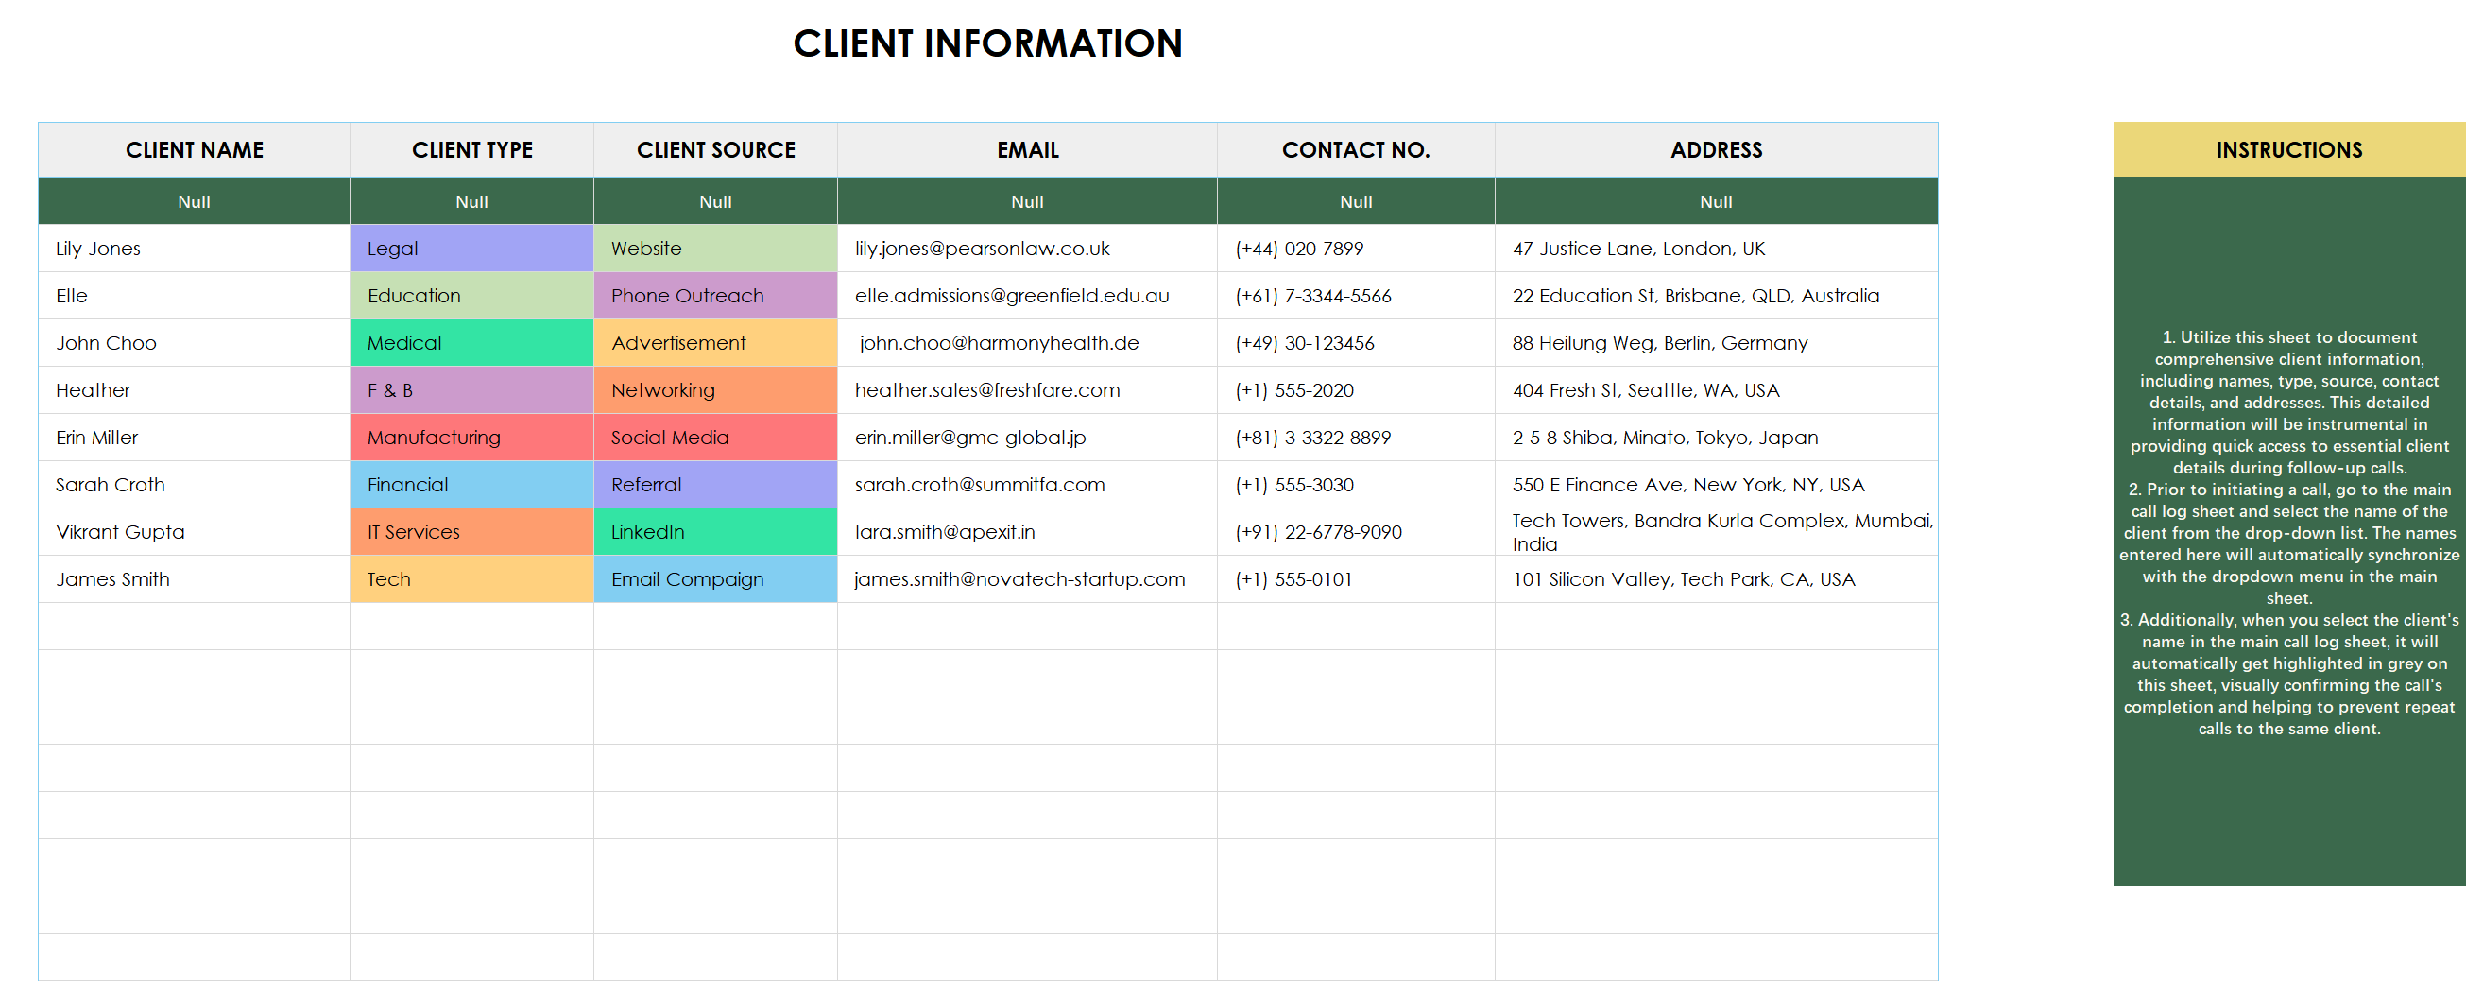This screenshot has width=2466, height=981.
Task: Click the Tech Towers, Bandra Kurla address
Action: [1717, 533]
